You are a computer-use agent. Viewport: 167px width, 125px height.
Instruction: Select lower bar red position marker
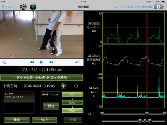coord(145,121)
